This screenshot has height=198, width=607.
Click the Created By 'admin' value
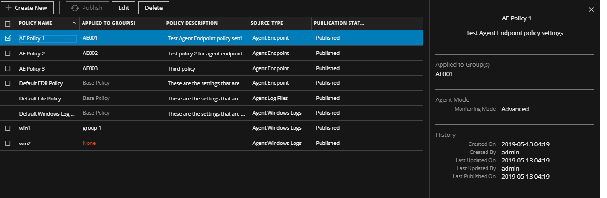[510, 152]
